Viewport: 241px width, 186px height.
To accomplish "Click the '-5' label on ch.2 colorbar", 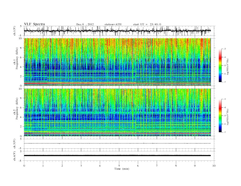I will (225, 116).
